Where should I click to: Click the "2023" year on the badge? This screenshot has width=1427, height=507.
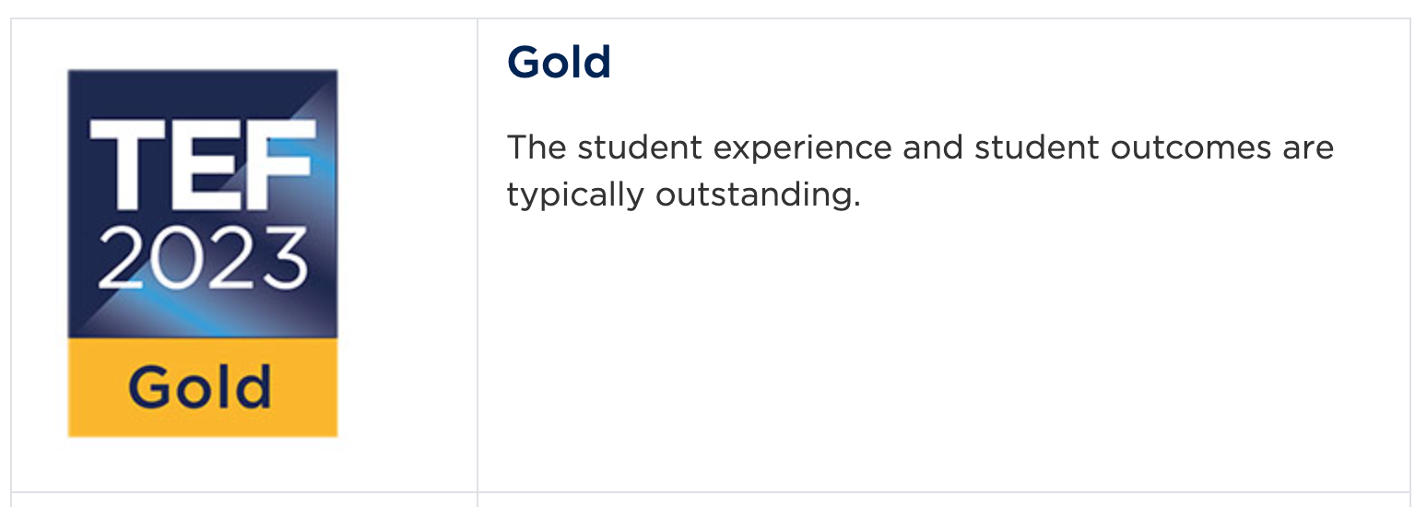202,257
